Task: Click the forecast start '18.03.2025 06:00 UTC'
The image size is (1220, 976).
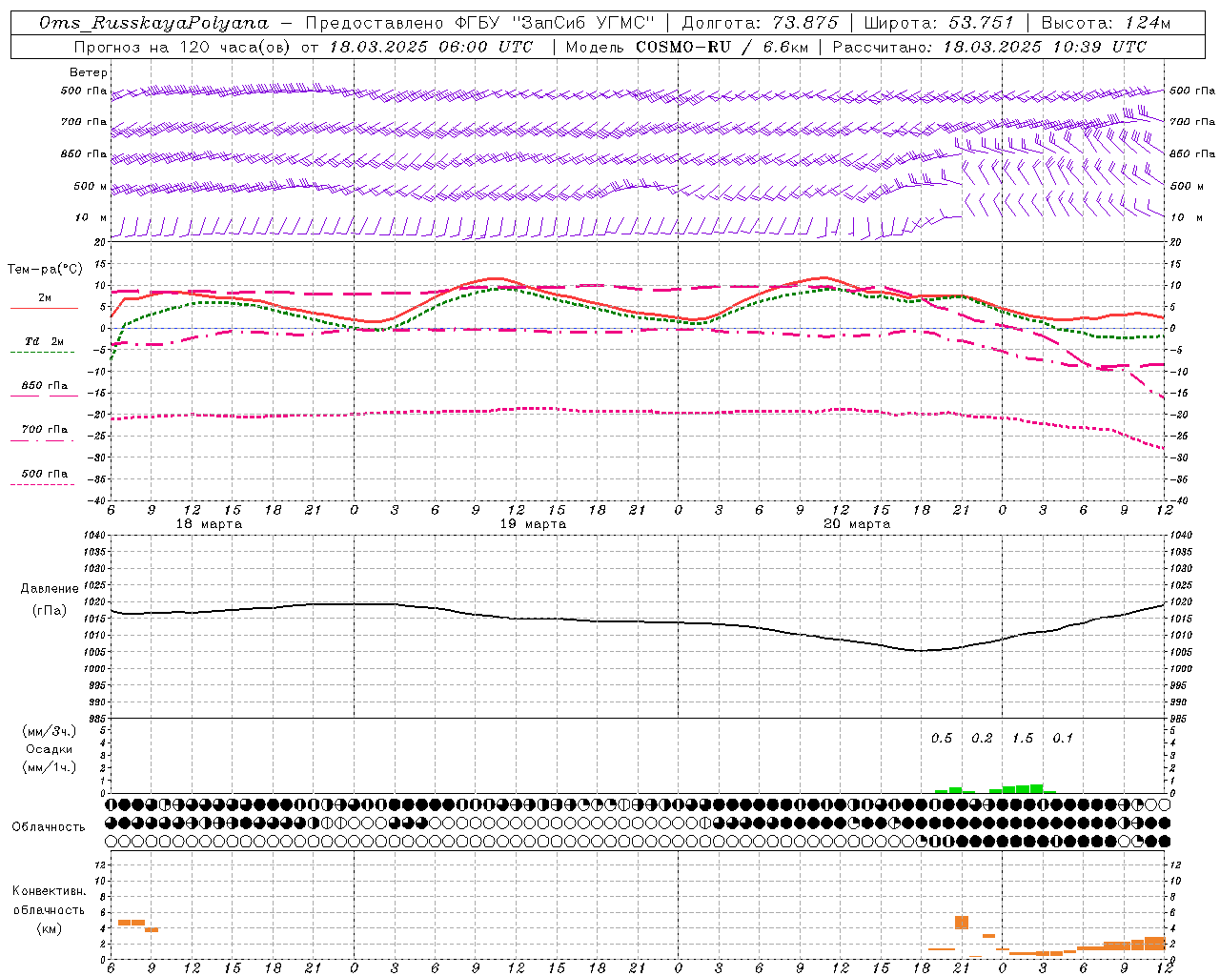Action: point(431,47)
